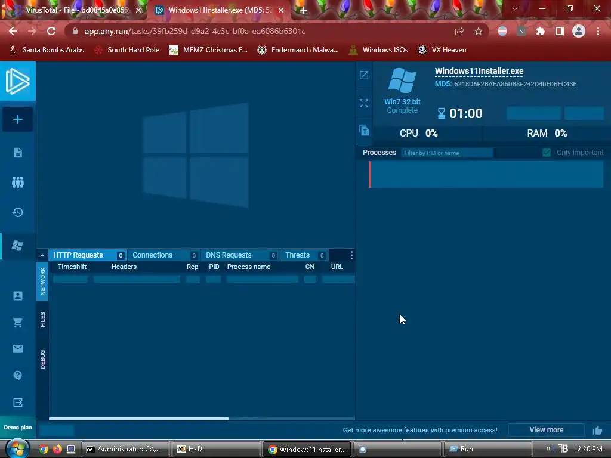Switch to the Connections tab
Viewport: 611px width, 458px height.
(164, 255)
